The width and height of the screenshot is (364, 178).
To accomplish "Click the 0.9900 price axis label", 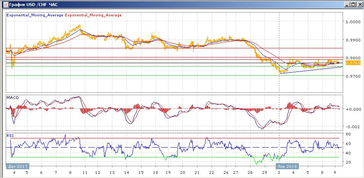I will click(x=353, y=40).
